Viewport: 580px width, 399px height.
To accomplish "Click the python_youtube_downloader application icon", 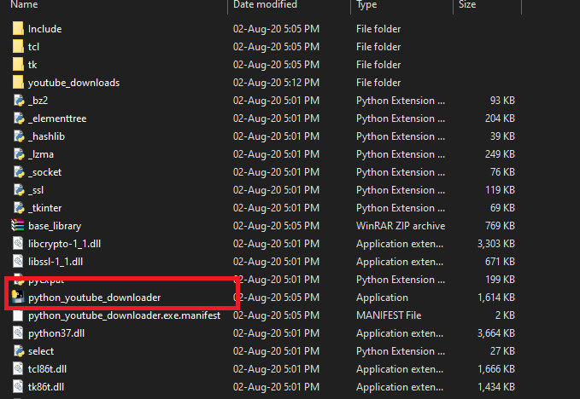I will [x=18, y=297].
